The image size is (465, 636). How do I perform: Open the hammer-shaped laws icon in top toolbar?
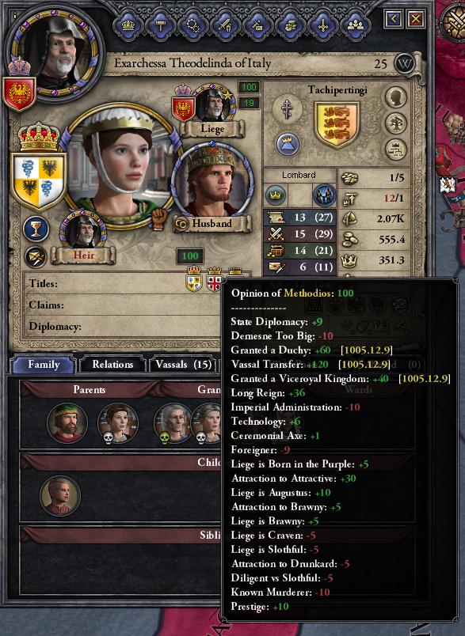coord(161,25)
